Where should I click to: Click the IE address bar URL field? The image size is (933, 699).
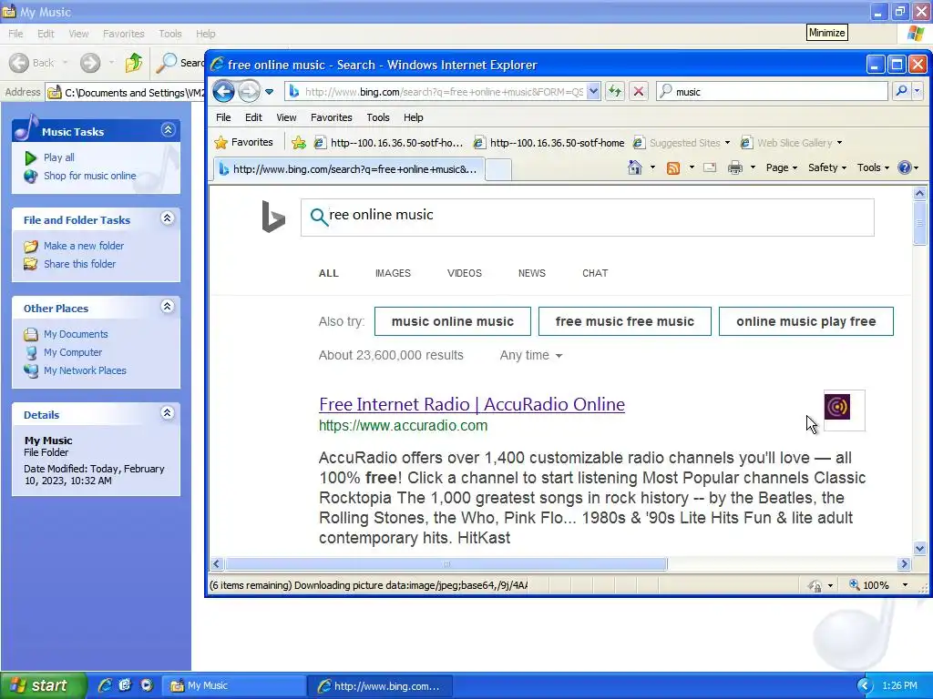pyautogui.click(x=444, y=92)
